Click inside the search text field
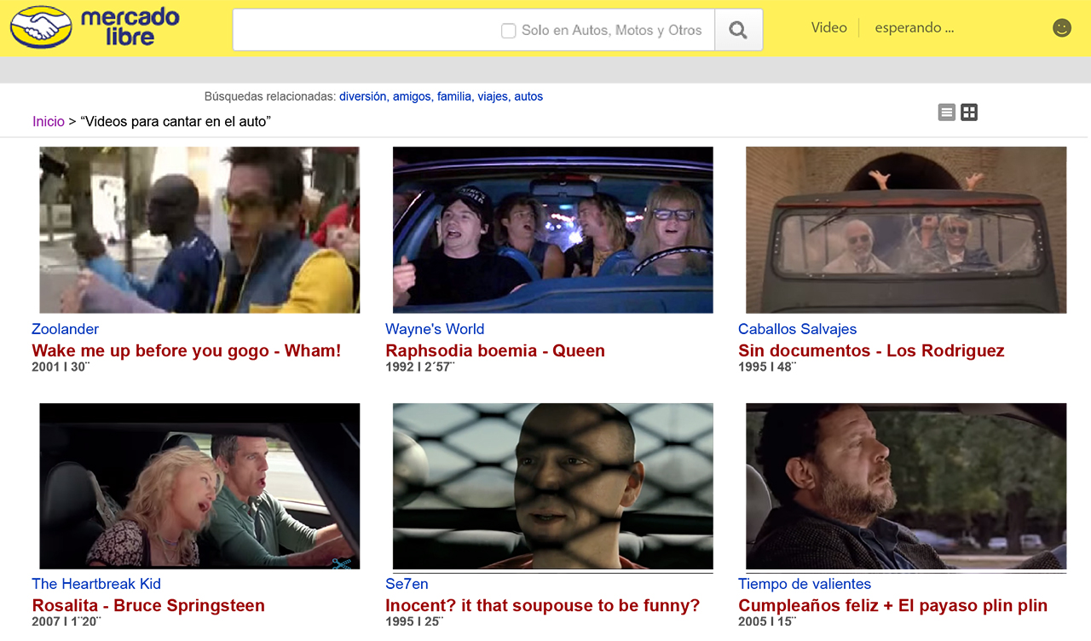 coord(367,31)
